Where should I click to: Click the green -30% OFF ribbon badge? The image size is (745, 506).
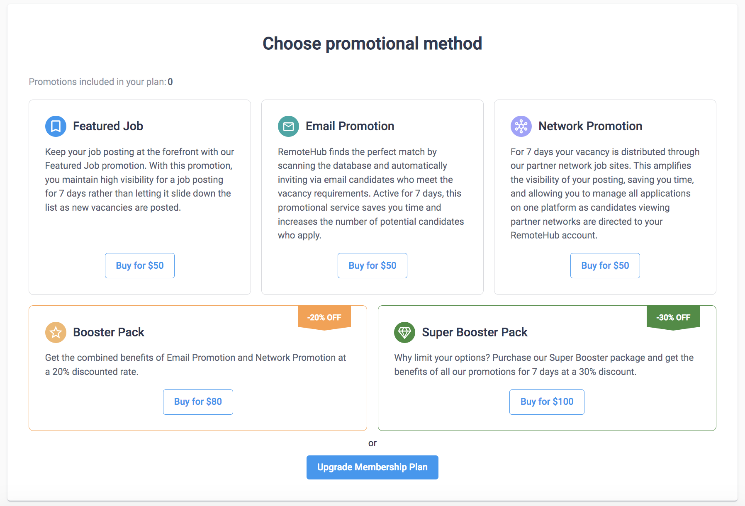pyautogui.click(x=673, y=318)
